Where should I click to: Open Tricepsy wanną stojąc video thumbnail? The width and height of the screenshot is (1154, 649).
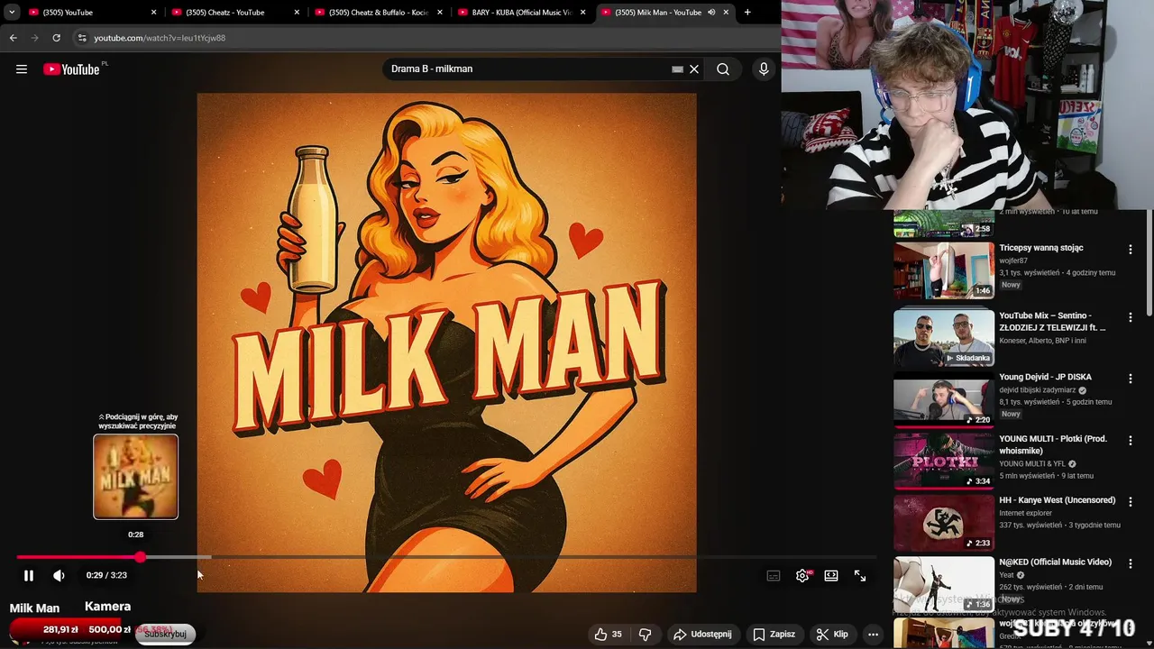pos(944,270)
